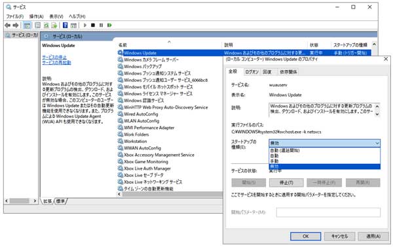Stop the service with the toolbar square icon
393x247 pixels.
click(x=93, y=25)
